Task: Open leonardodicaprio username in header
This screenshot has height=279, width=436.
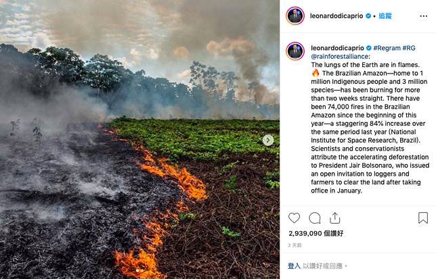Action: pyautogui.click(x=336, y=16)
